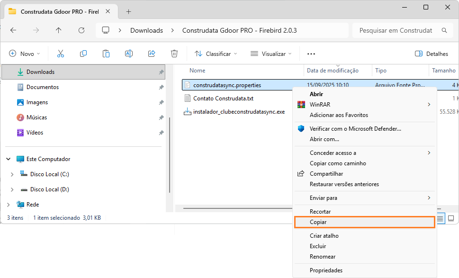Click the pin icon beside Documentos

161,87
